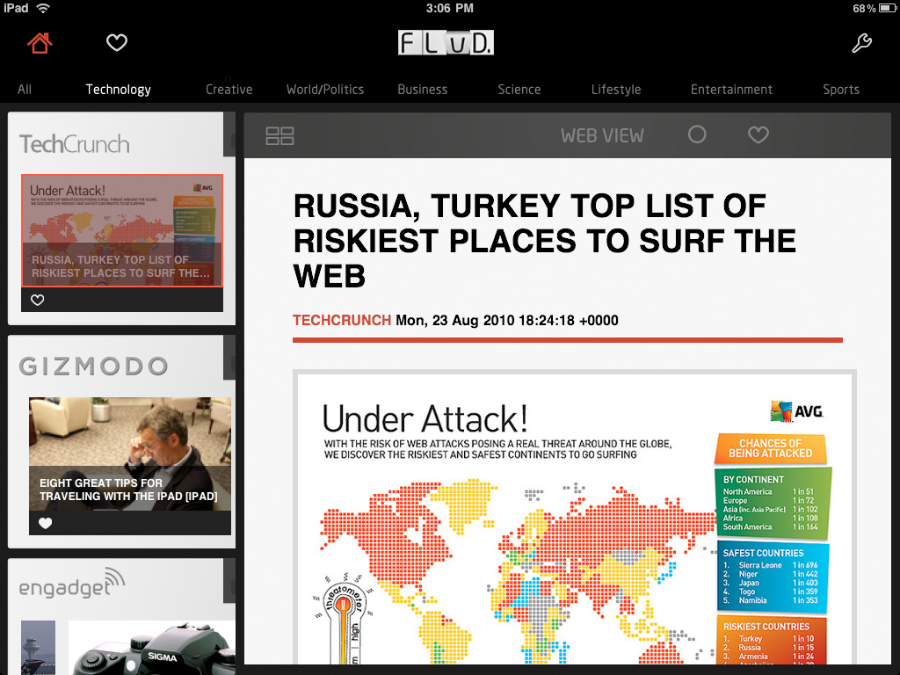The width and height of the screenshot is (900, 675).
Task: Open the Engadget feed header
Action: pos(72,584)
